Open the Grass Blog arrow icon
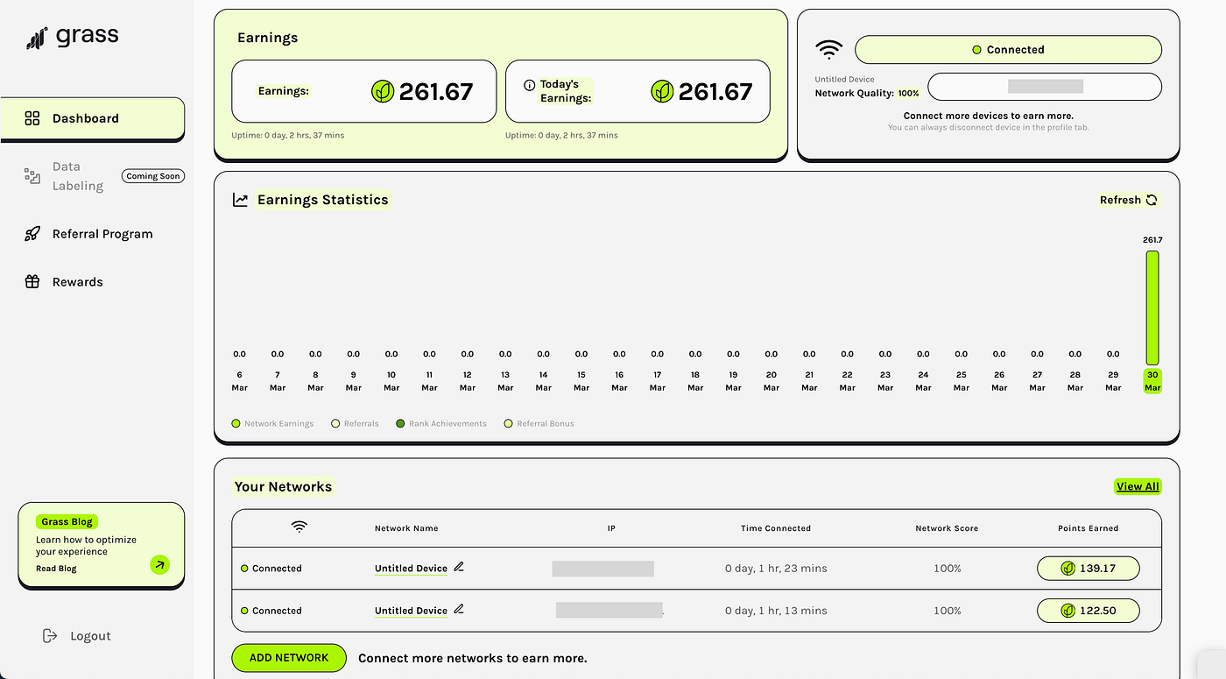Viewport: 1226px width, 679px height. tap(159, 564)
